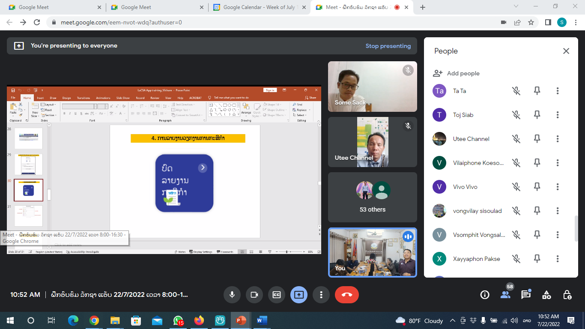Pin Xayyaphon Pakse to screen
This screenshot has height=329, width=585.
pos(537,259)
